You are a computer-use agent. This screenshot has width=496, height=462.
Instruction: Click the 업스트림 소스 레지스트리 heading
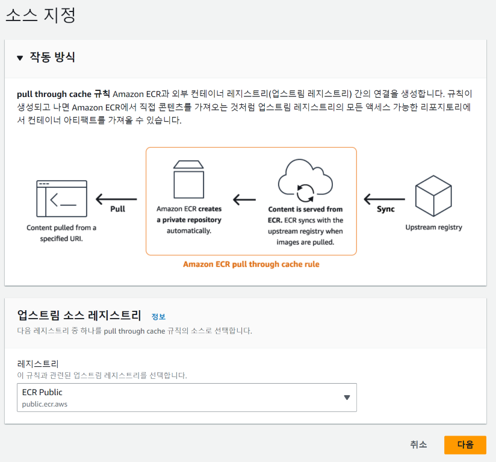pyautogui.click(x=79, y=316)
